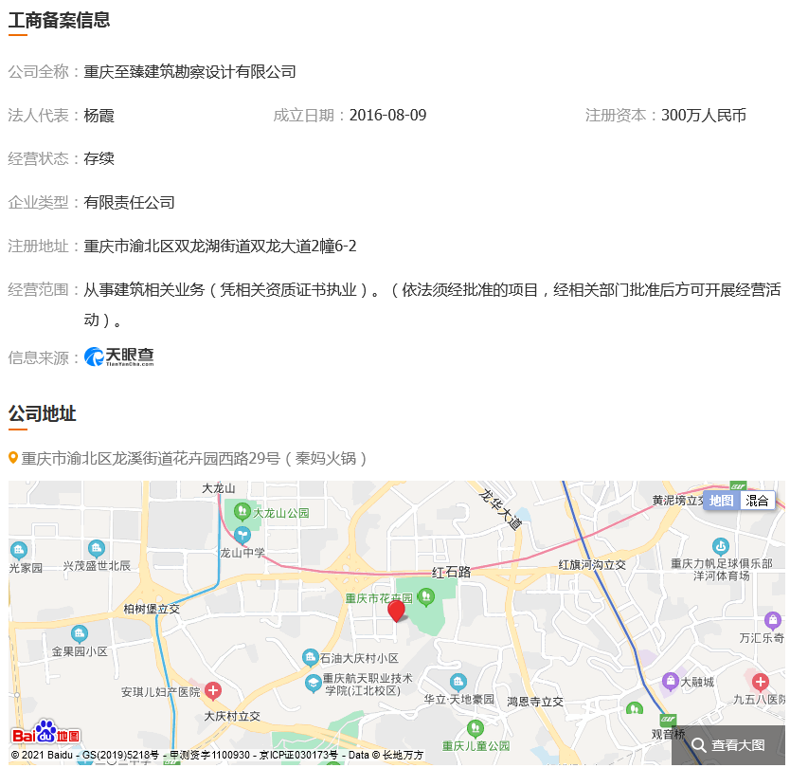The width and height of the screenshot is (790, 768).
Task: Click the 重庆市花卉园 park icon
Action: [426, 597]
